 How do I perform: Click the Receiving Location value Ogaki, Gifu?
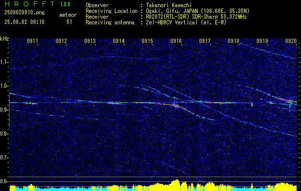pos(197,11)
